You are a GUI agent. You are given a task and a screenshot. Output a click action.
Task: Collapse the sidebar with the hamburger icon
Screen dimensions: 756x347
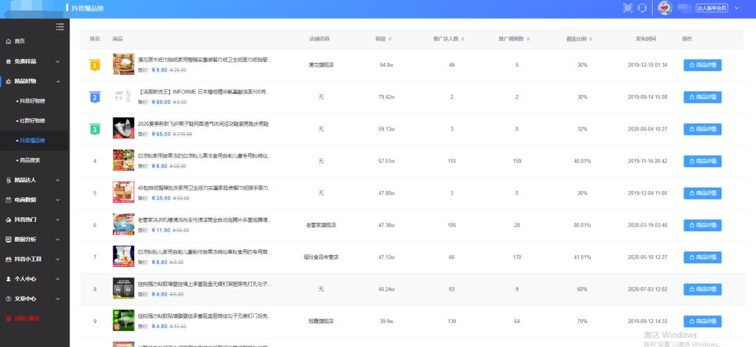click(60, 27)
